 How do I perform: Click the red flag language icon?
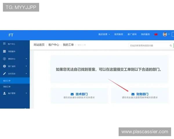(x=156, y=34)
